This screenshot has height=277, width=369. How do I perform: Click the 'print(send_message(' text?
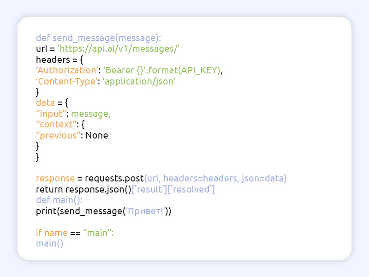[81, 211]
